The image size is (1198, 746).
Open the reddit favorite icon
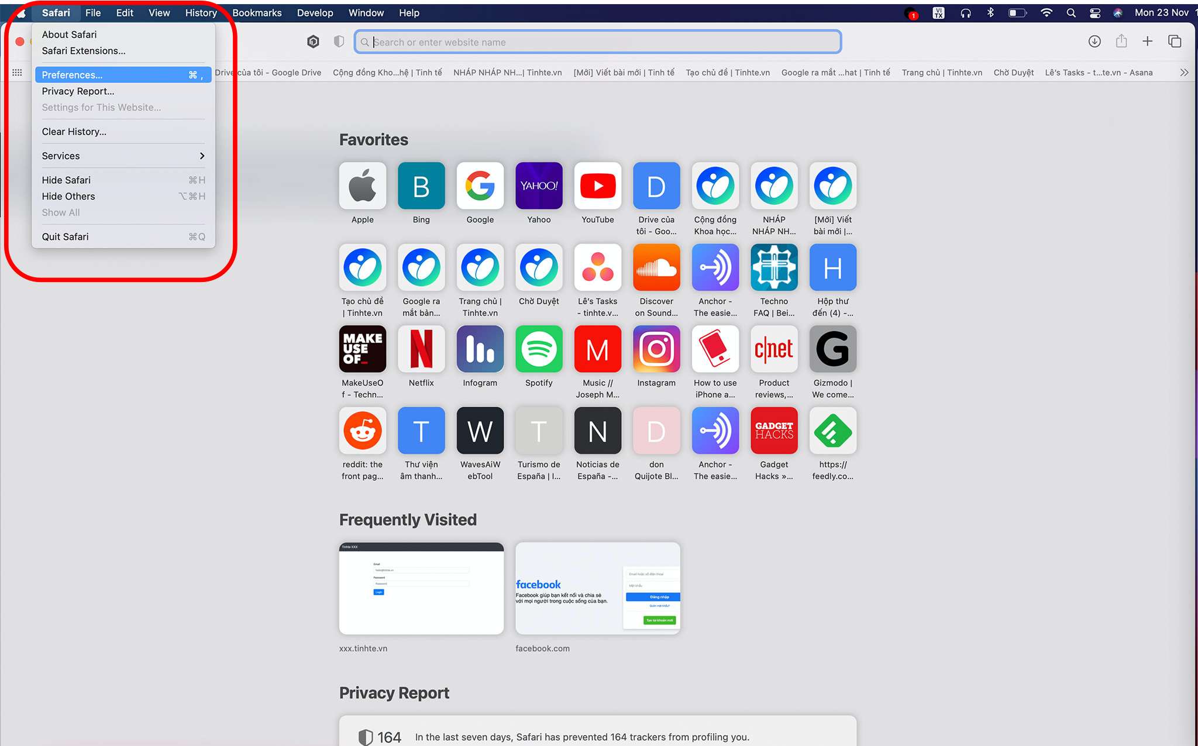point(362,431)
